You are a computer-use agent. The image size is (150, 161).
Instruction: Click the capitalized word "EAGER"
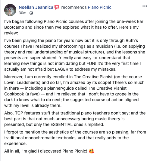[61, 69]
